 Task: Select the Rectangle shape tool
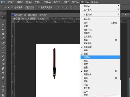click(x=3, y=91)
